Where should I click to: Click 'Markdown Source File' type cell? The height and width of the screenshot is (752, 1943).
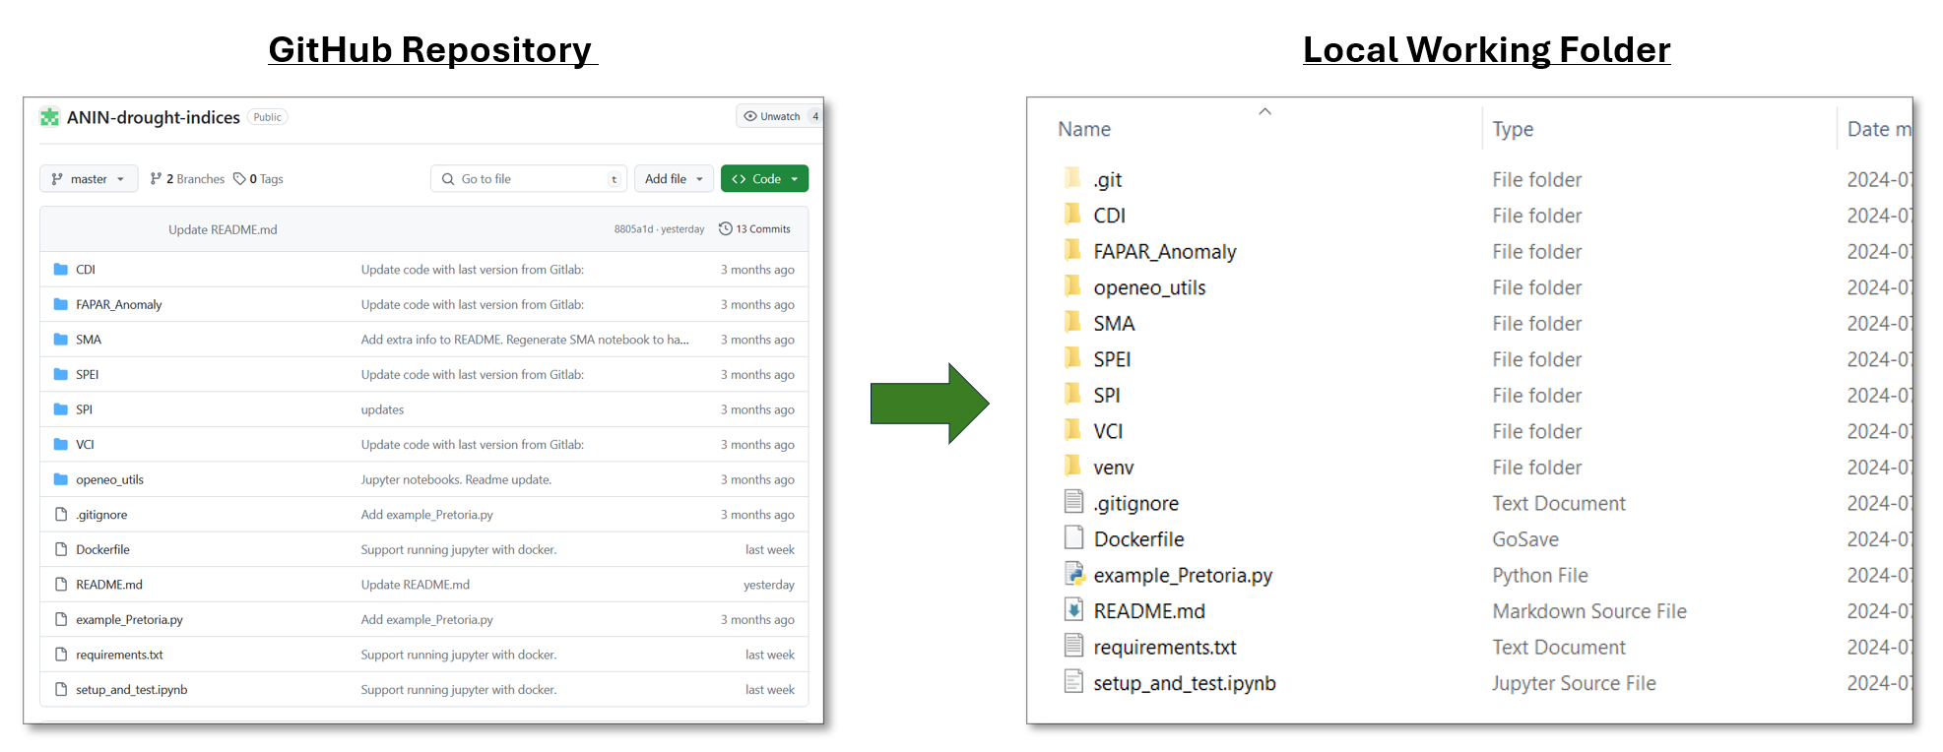[x=1589, y=611]
